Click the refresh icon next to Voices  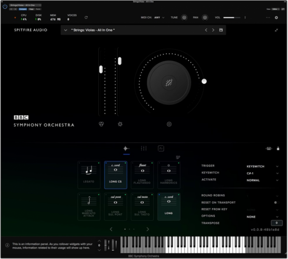(x=86, y=18)
